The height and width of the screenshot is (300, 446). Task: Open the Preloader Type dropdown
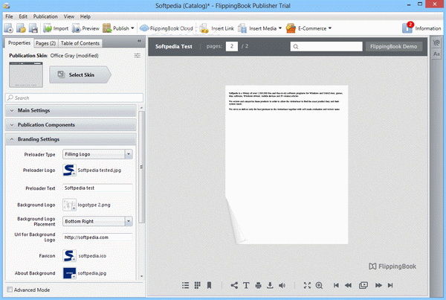coord(97,154)
